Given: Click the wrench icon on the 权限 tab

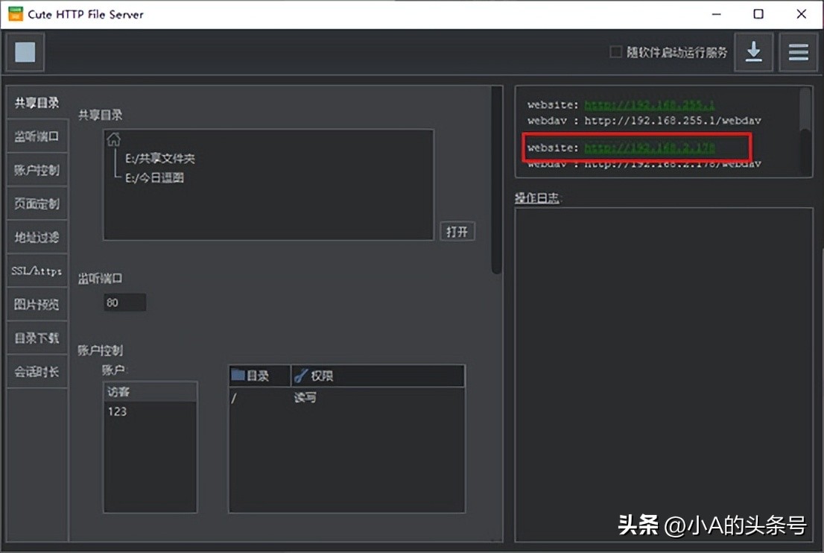Looking at the screenshot, I should point(302,375).
